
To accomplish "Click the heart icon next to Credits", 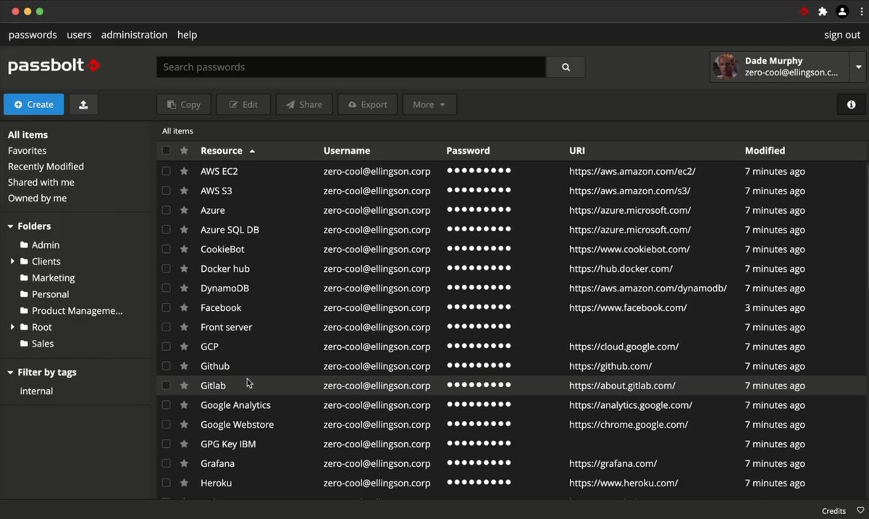I will [860, 511].
